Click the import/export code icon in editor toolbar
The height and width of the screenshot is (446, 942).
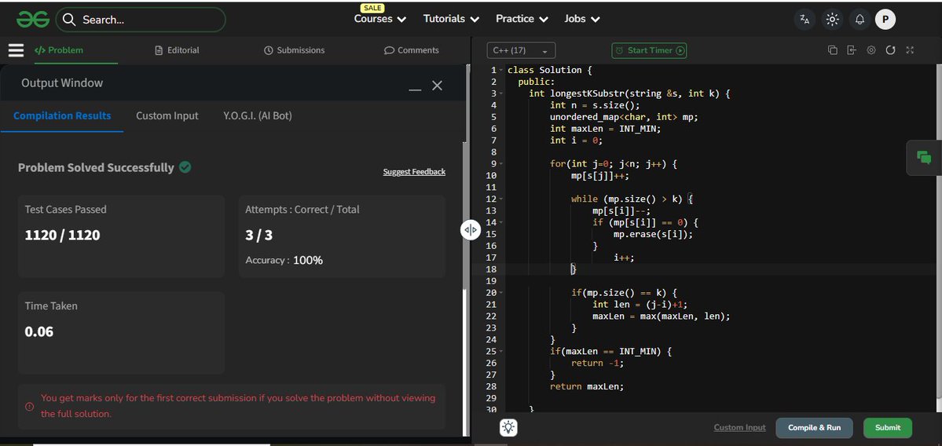pyautogui.click(x=852, y=50)
